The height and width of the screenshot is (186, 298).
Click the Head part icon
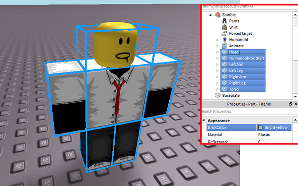click(224, 52)
